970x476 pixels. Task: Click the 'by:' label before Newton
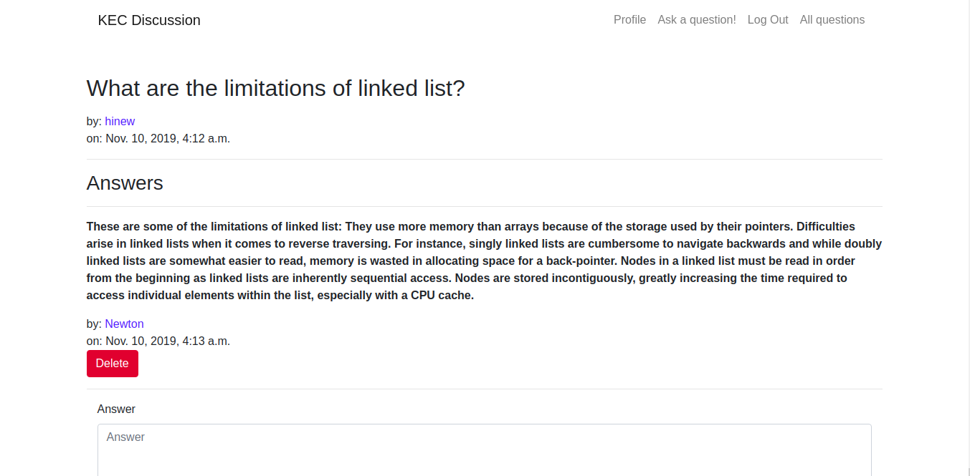95,324
